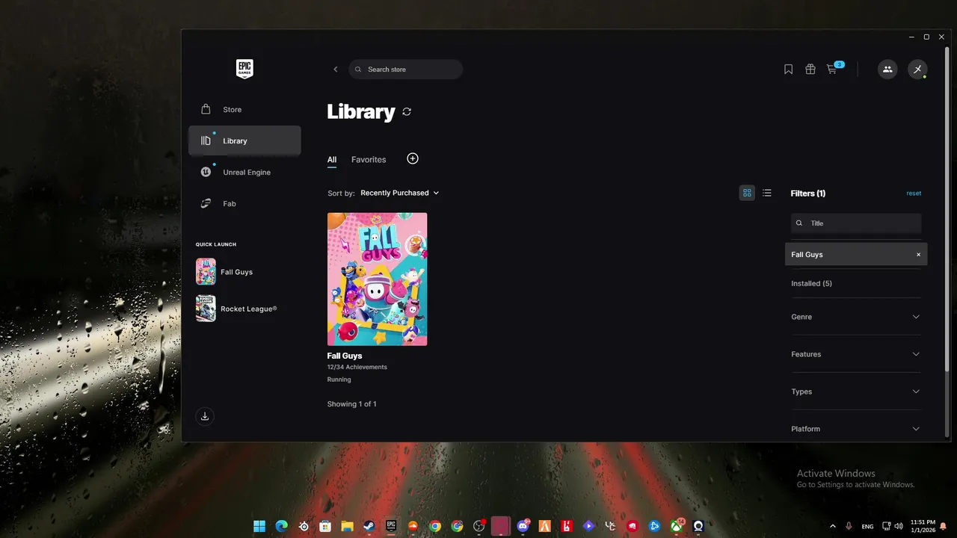Click the Running status text
This screenshot has width=957, height=538.
coord(339,380)
